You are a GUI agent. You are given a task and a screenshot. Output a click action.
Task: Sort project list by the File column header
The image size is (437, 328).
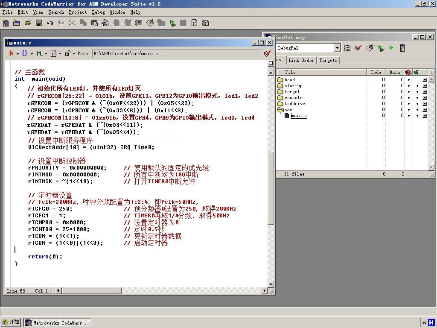coord(321,72)
